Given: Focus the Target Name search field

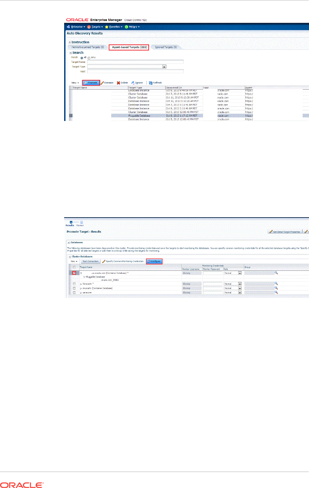Looking at the screenshot, I should pyautogui.click(x=135, y=62).
